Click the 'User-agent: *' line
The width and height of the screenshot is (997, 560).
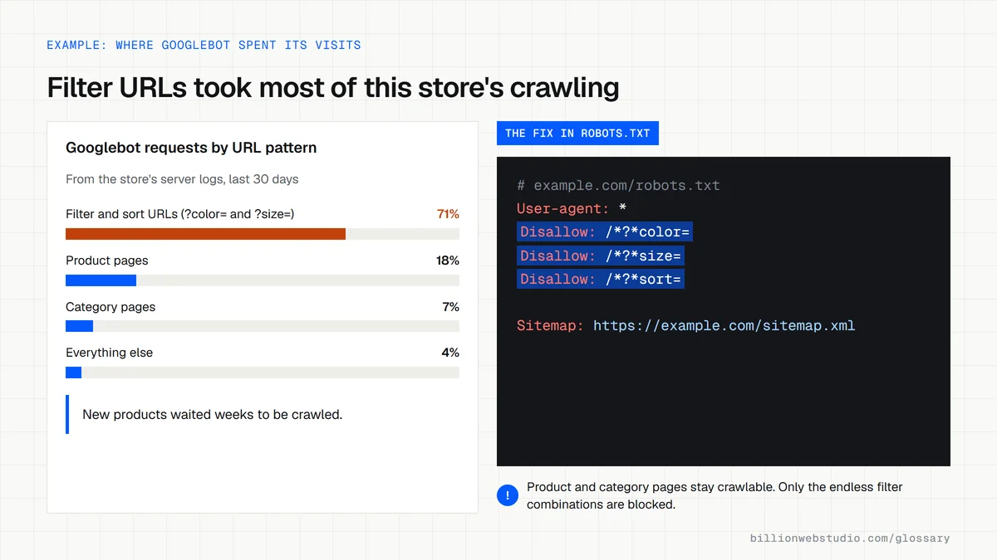[x=572, y=209]
